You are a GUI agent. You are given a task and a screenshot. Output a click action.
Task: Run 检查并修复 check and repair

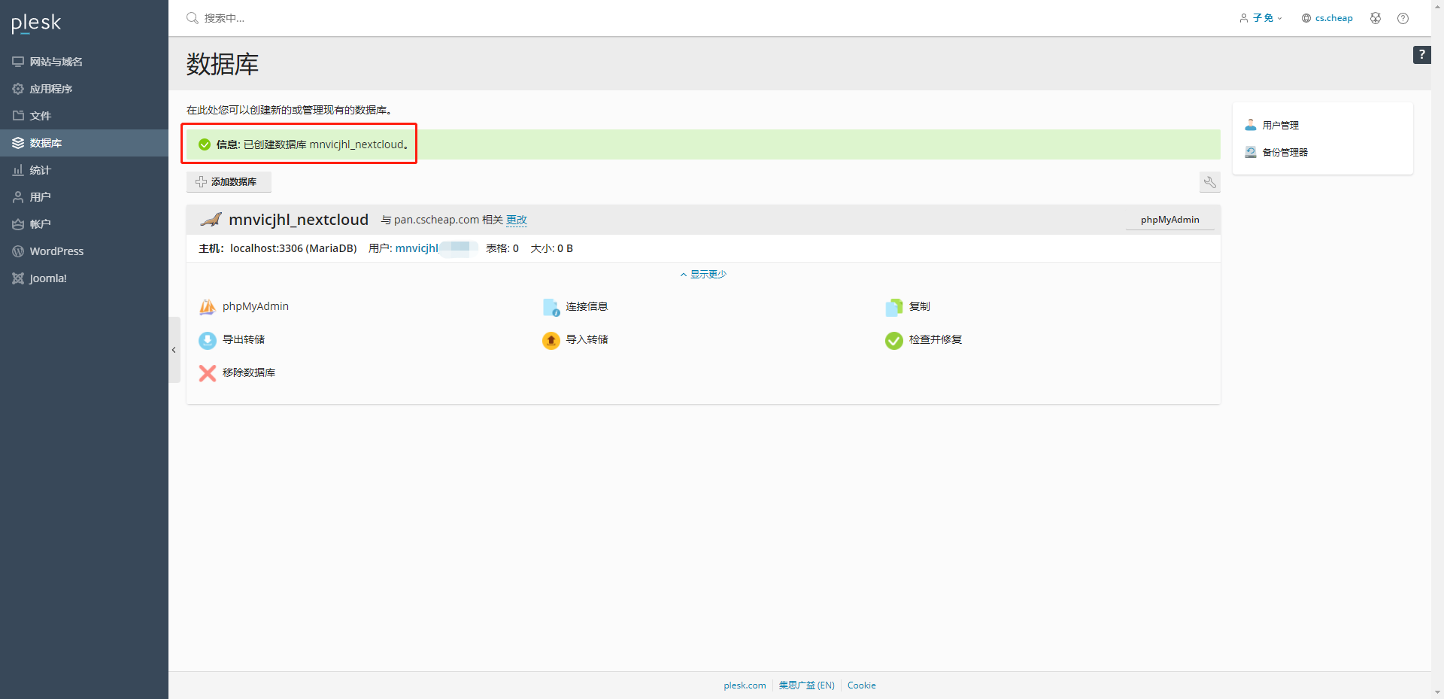[894, 340]
